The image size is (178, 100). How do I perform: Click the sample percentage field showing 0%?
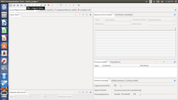pos(50,97)
